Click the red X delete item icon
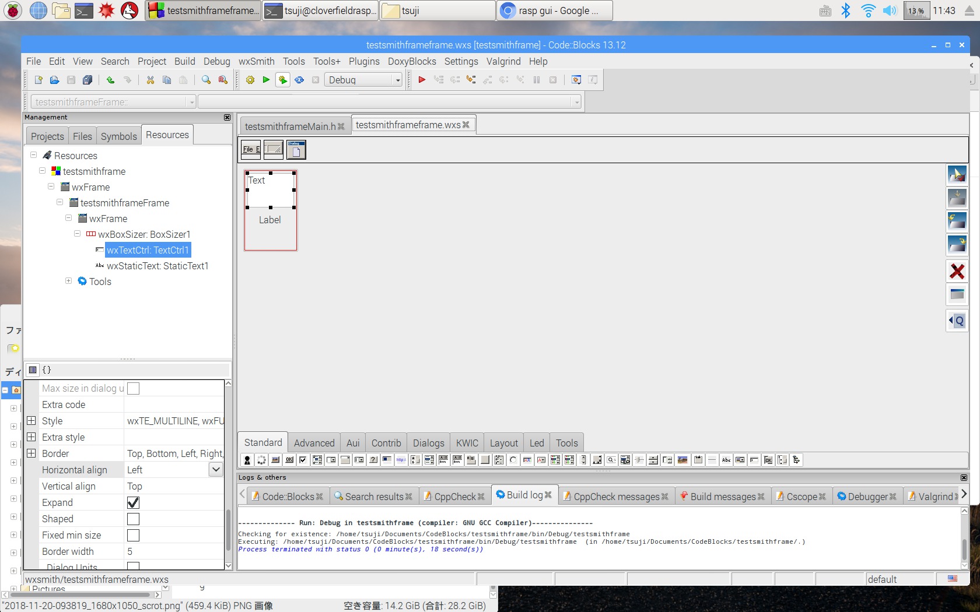 point(957,271)
